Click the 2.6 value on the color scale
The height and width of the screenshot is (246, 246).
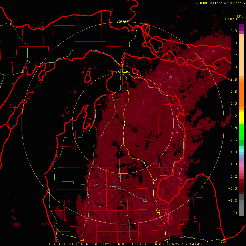[234, 140]
